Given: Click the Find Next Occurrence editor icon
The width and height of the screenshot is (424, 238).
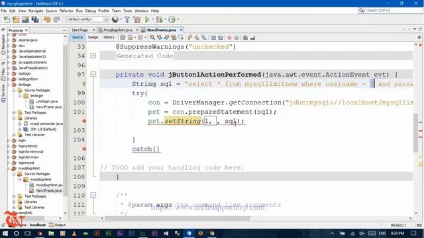Looking at the screenshot, I should (x=166, y=38).
